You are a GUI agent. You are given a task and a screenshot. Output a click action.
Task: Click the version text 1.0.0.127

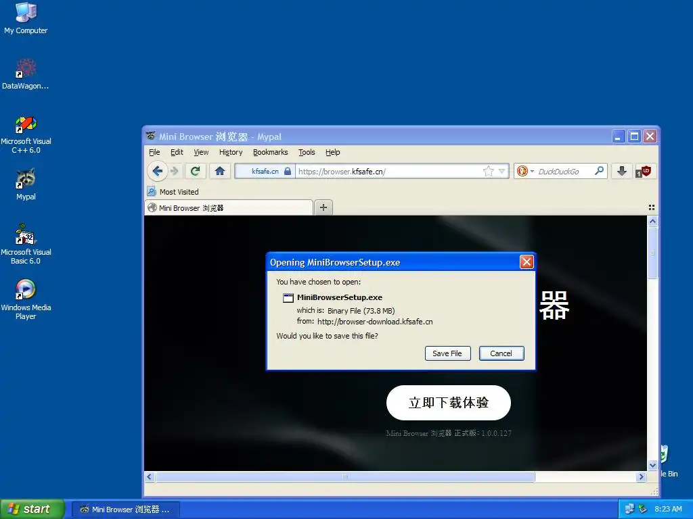(496, 433)
